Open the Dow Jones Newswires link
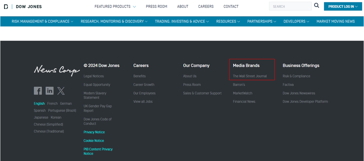The image size is (364, 161). (x=299, y=93)
